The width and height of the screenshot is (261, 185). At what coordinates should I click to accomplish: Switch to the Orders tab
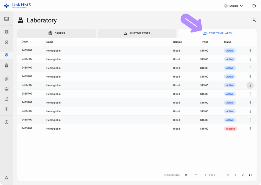(57, 33)
